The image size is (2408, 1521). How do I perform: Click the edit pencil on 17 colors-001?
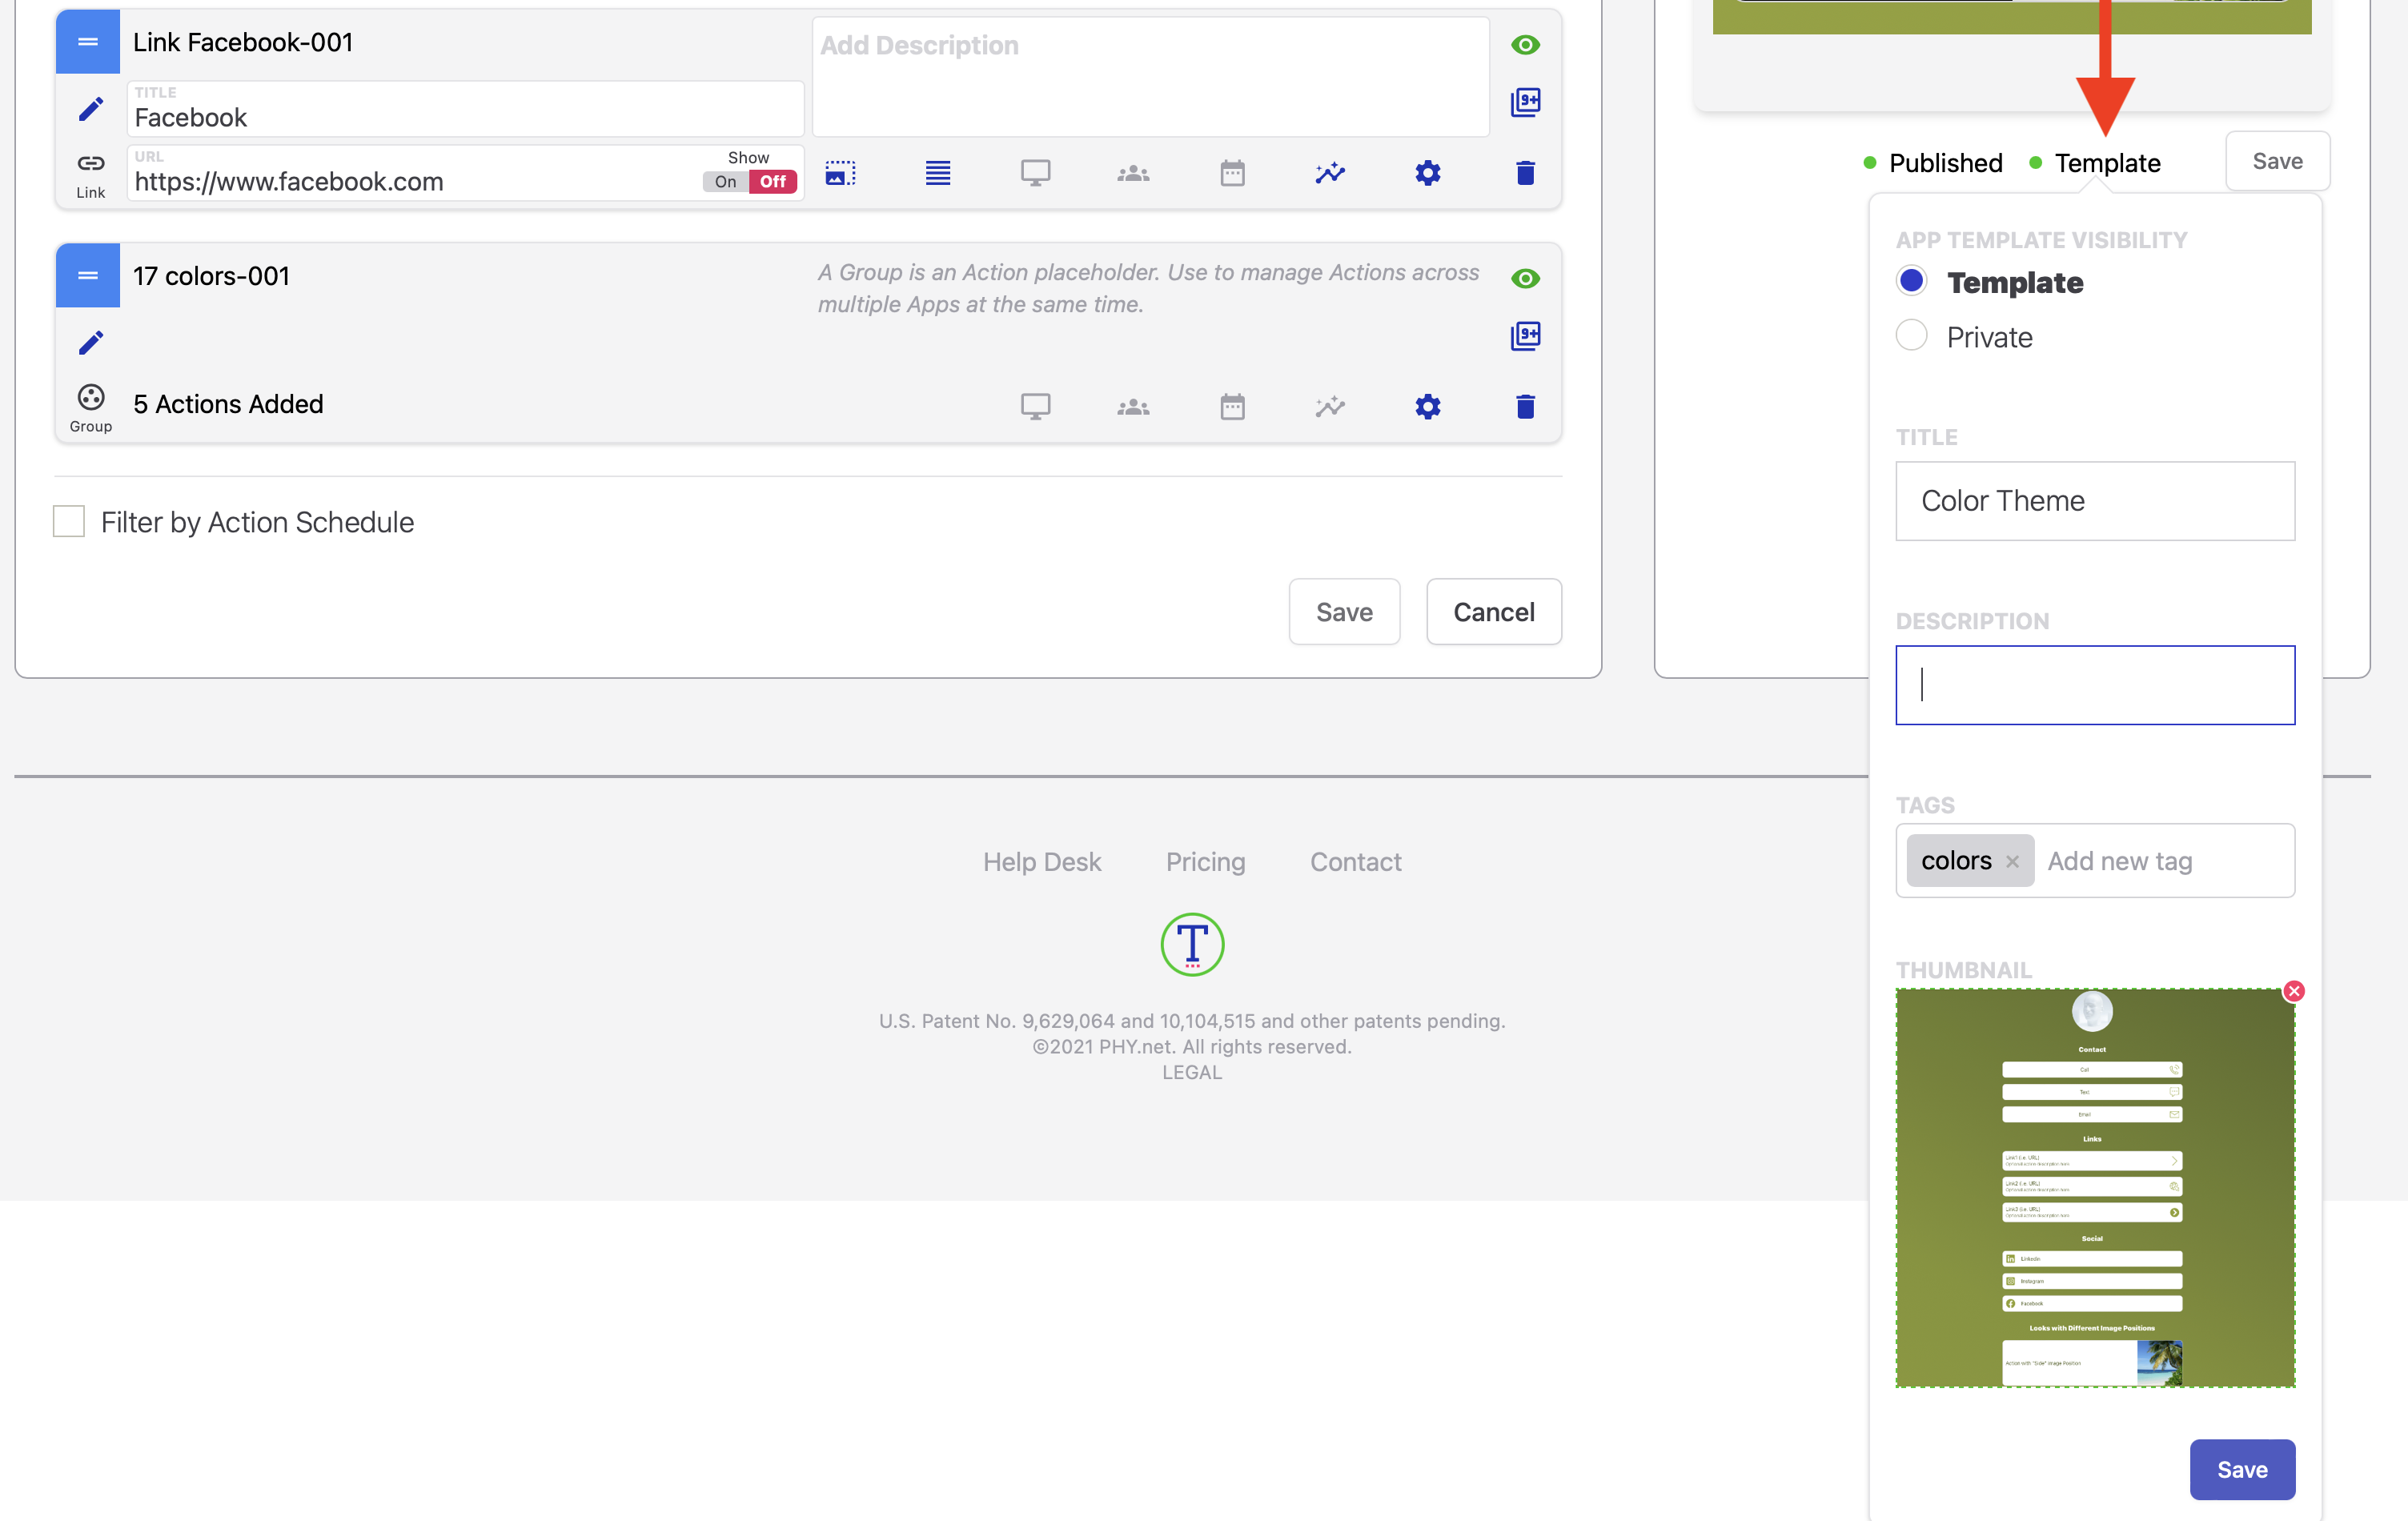click(90, 343)
